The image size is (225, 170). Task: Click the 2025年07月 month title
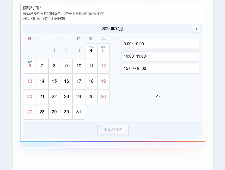pyautogui.click(x=112, y=29)
